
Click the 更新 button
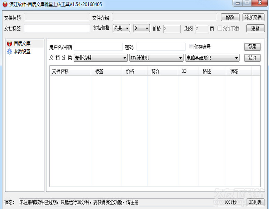256,28
